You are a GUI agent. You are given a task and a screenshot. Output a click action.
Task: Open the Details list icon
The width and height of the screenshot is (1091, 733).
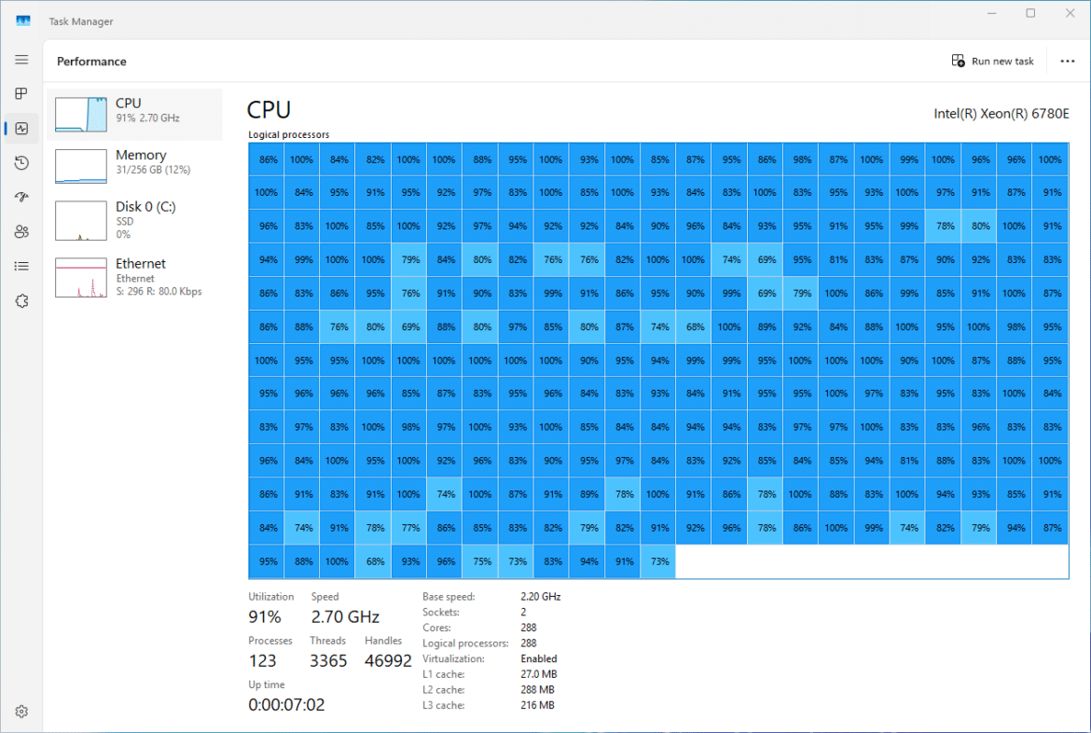click(21, 266)
